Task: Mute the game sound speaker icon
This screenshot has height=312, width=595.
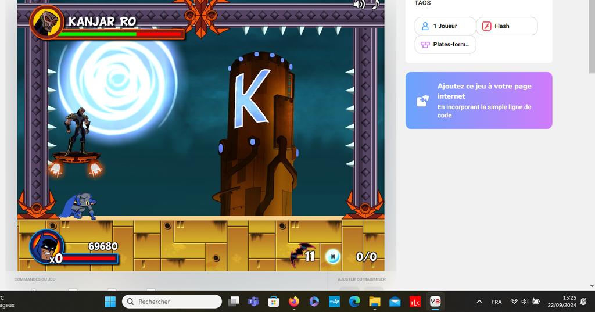Action: (x=359, y=5)
